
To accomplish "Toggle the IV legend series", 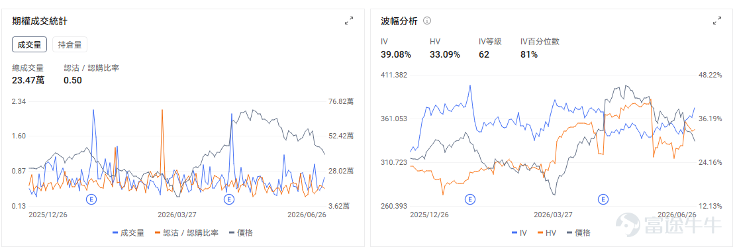I will pyautogui.click(x=518, y=232).
